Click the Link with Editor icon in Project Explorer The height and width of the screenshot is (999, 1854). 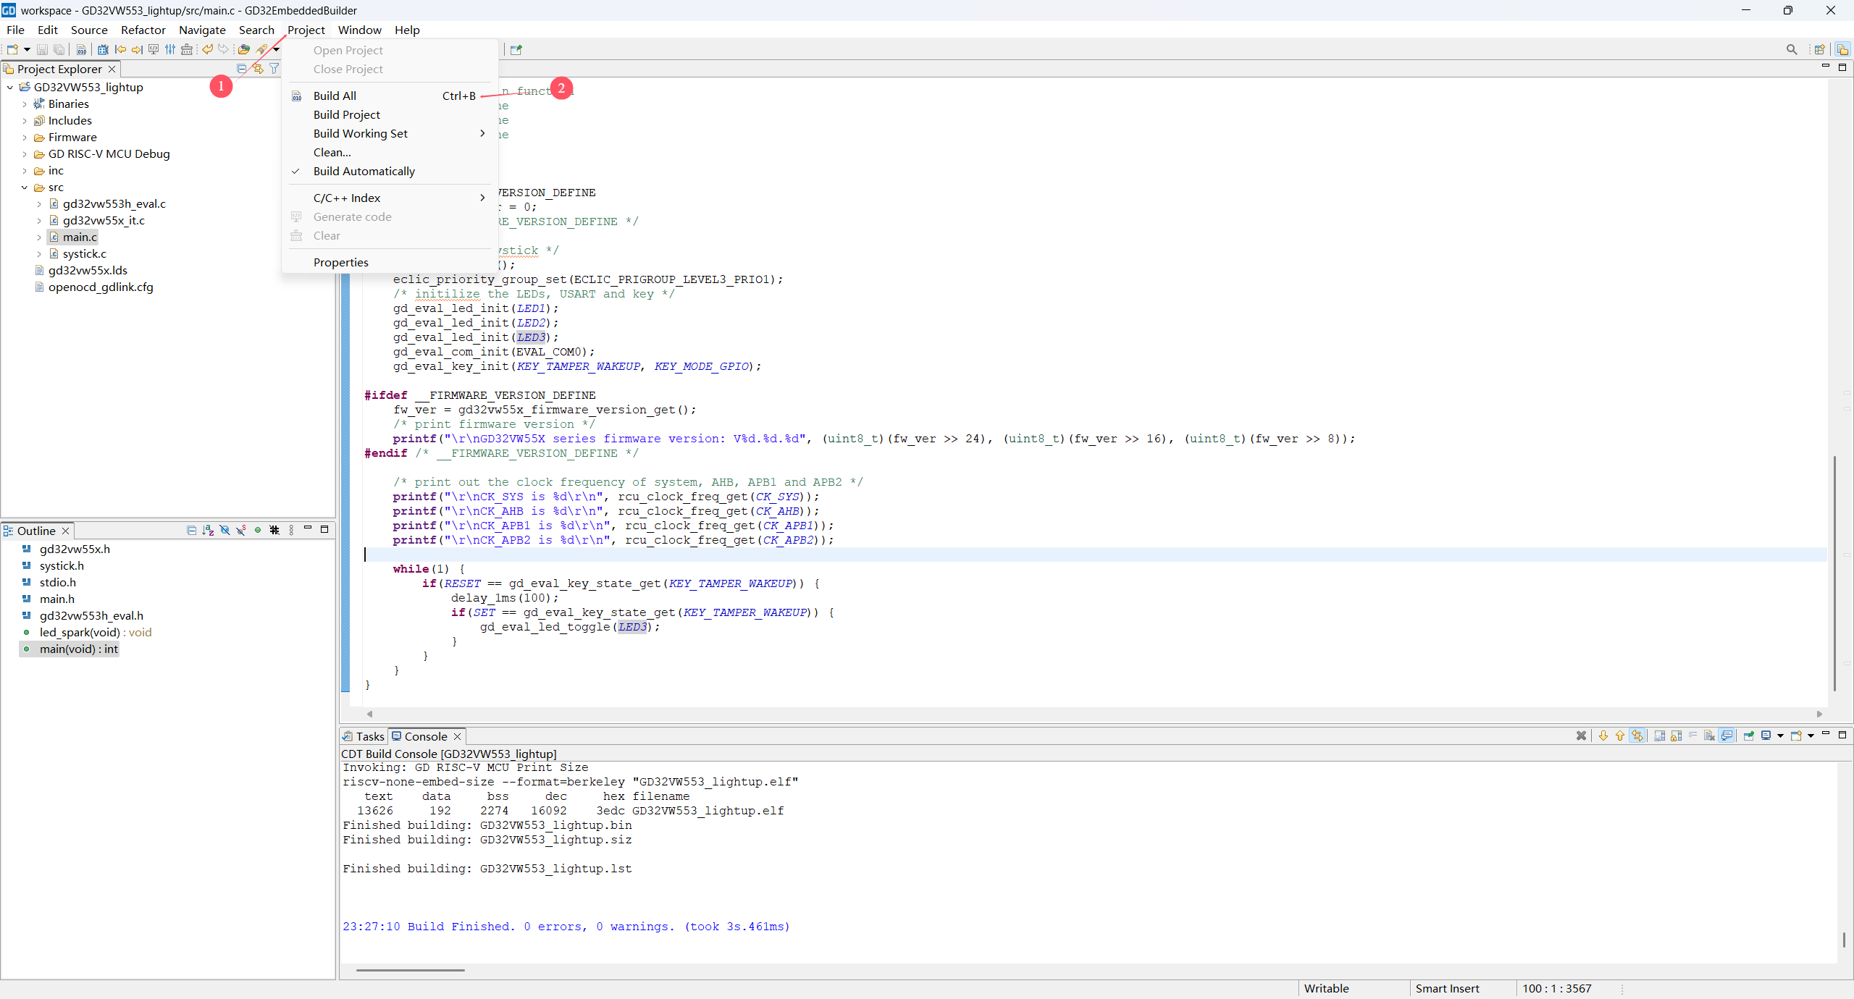coord(258,69)
